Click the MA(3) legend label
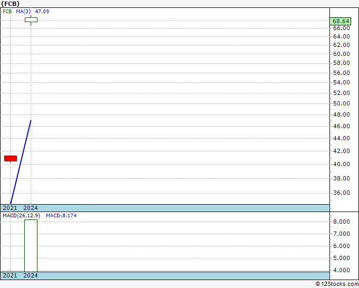Screen dimensions: 359x288 (x=23, y=12)
